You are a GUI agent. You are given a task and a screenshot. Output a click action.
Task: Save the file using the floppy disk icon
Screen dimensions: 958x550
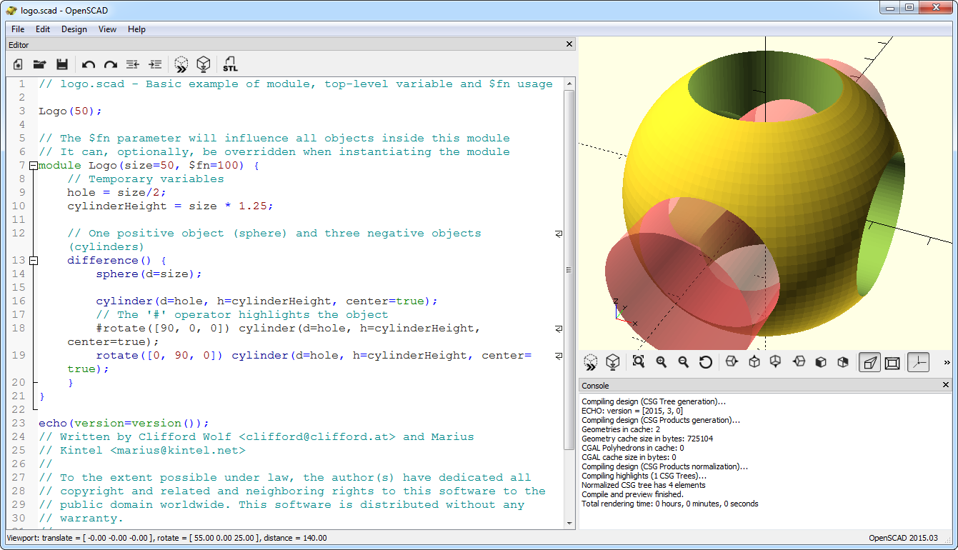click(x=62, y=64)
